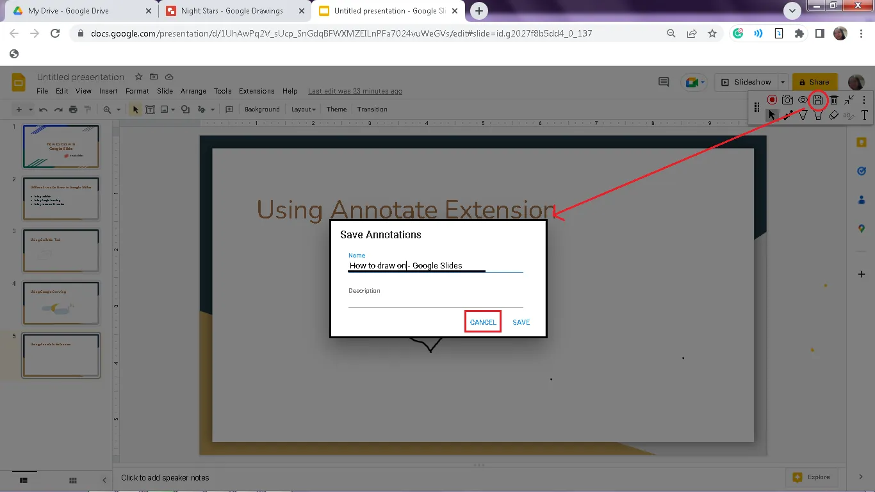Click the Annotate save floppy-disk icon
This screenshot has width=875, height=492.
point(818,100)
